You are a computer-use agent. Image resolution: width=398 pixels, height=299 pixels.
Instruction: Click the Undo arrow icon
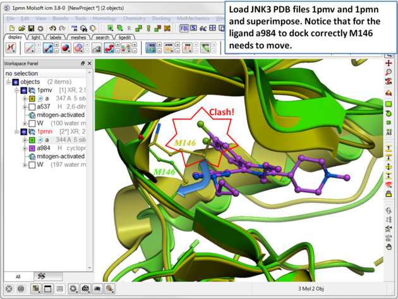[52, 28]
